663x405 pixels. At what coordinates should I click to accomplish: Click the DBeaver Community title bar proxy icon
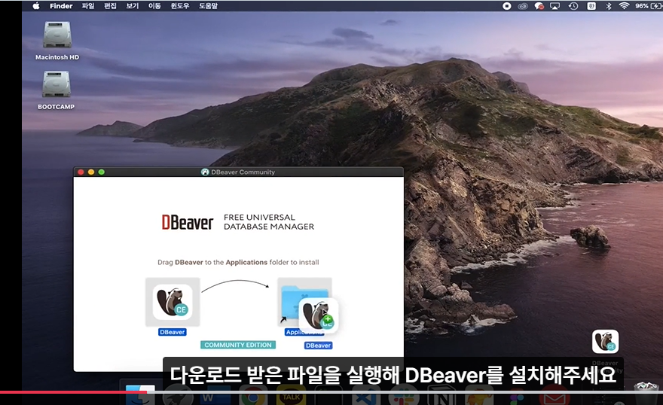pyautogui.click(x=205, y=172)
